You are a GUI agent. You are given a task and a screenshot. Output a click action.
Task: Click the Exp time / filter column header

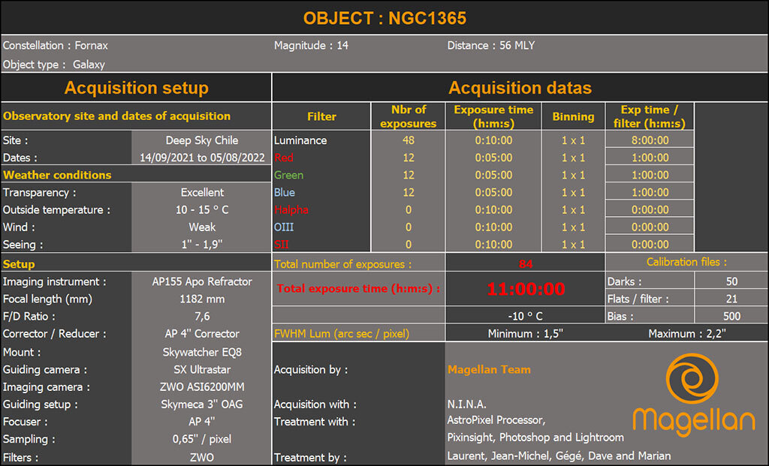point(650,116)
